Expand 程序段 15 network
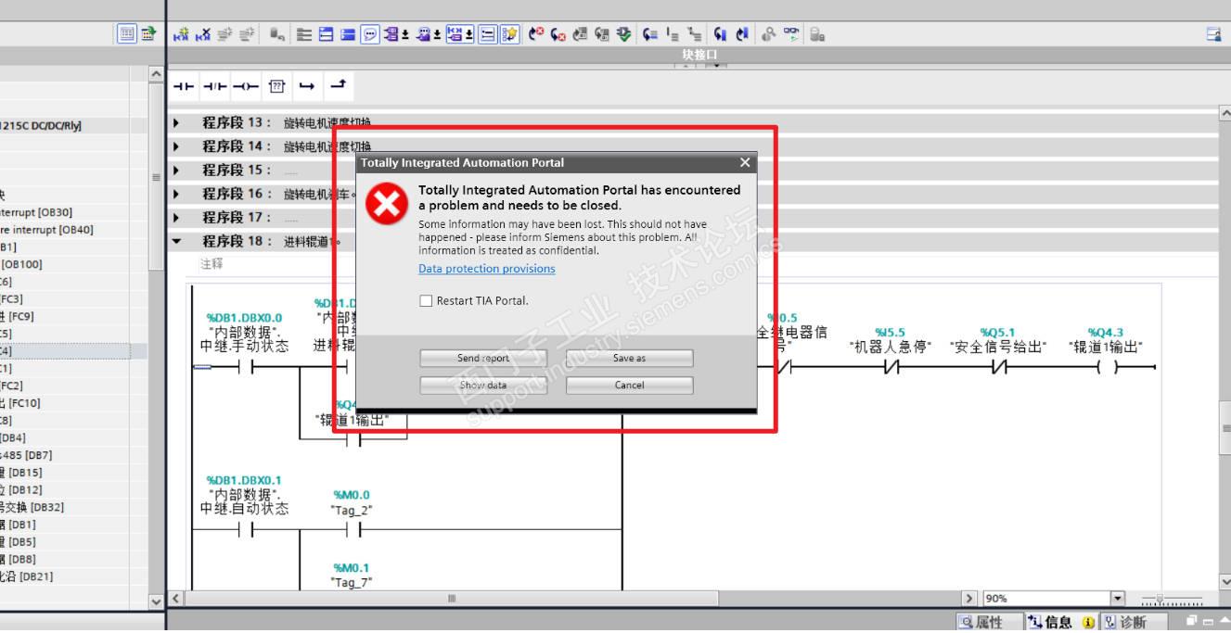Viewport: 1231px width, 633px height. (x=176, y=170)
